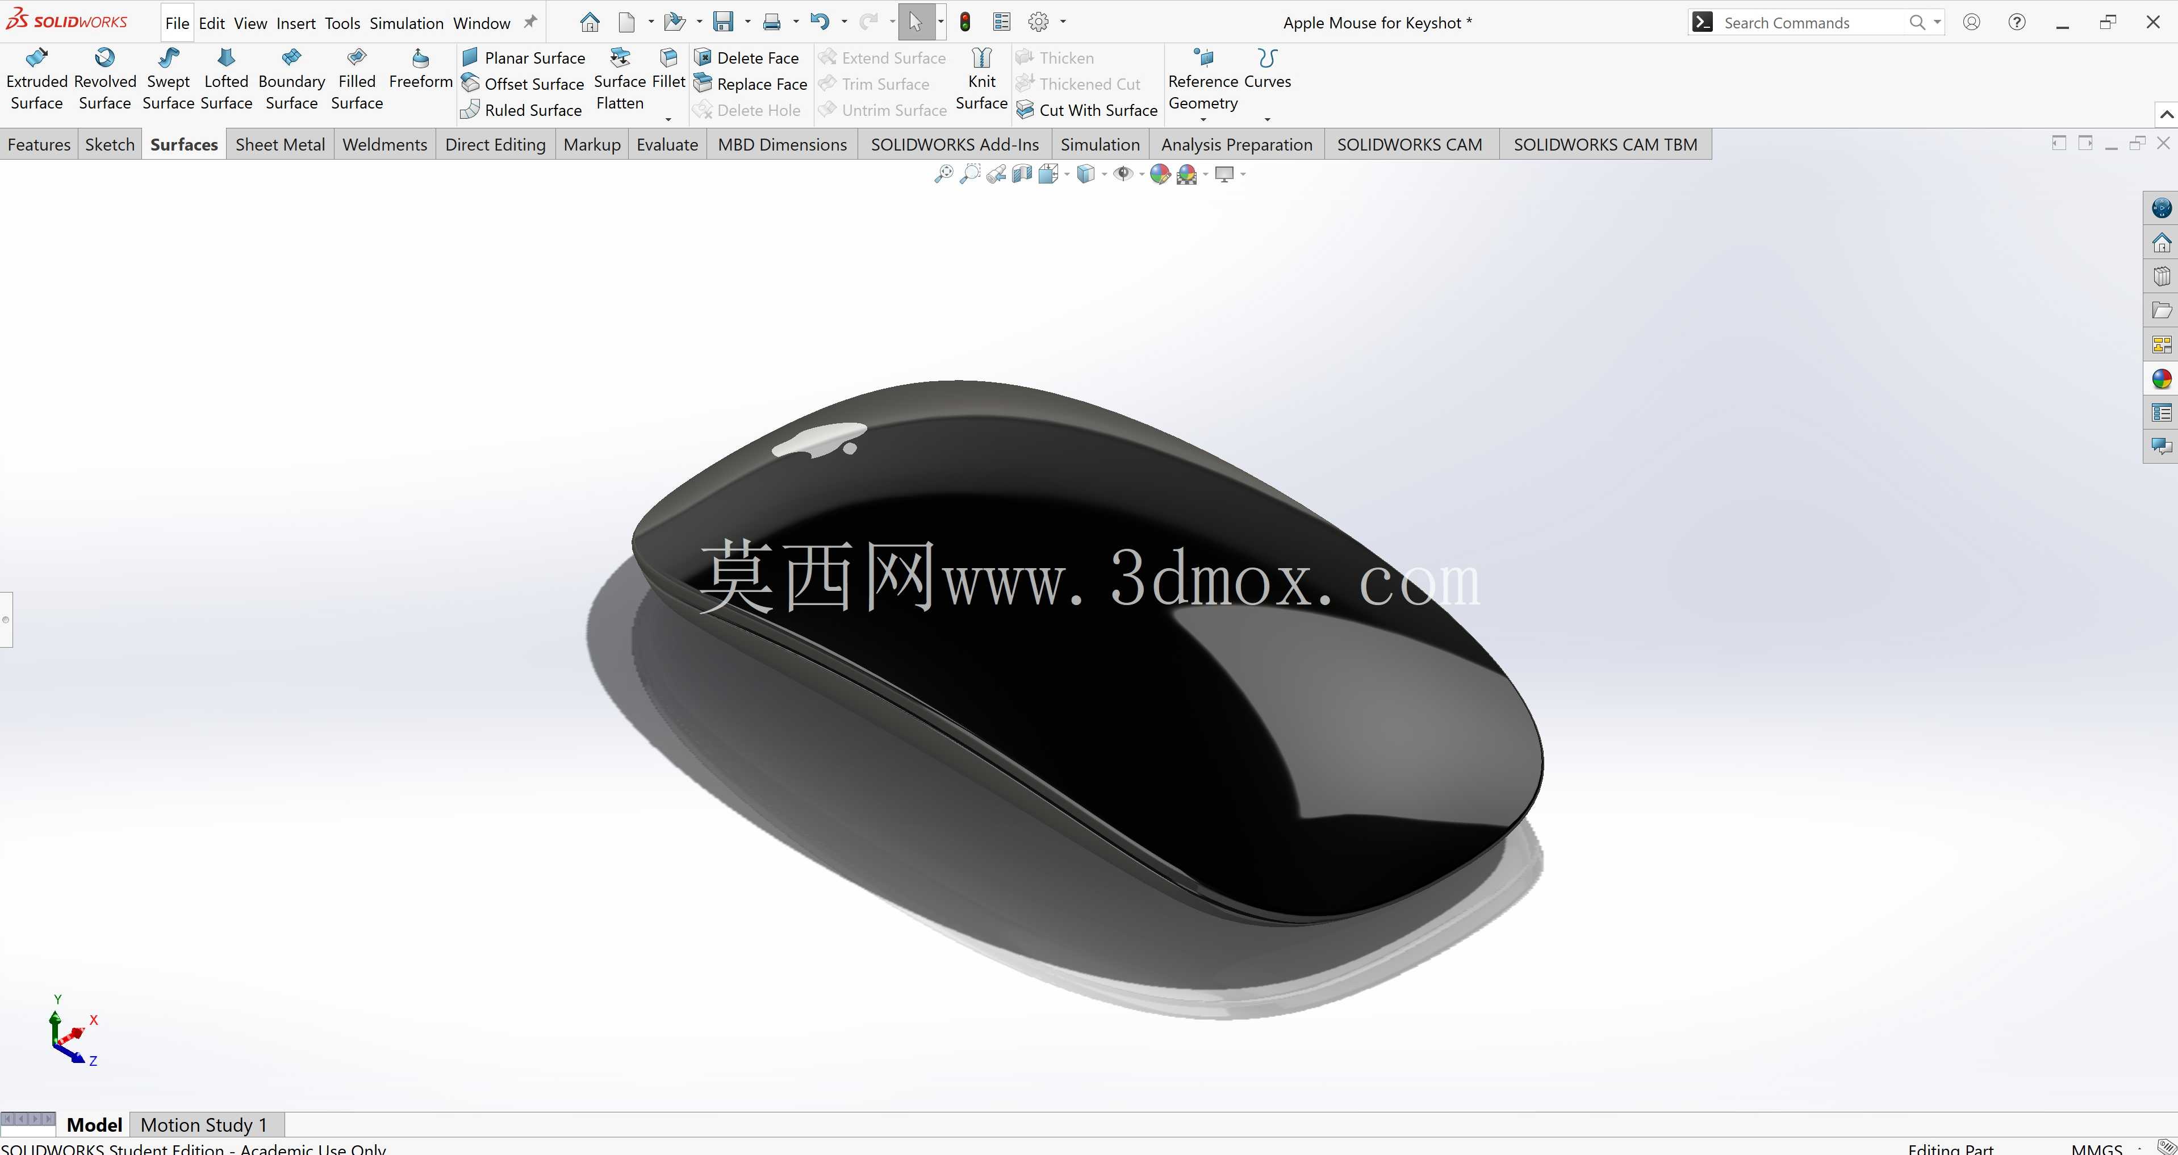Click the Open document button
This screenshot has width=2178, height=1155.
click(674, 22)
